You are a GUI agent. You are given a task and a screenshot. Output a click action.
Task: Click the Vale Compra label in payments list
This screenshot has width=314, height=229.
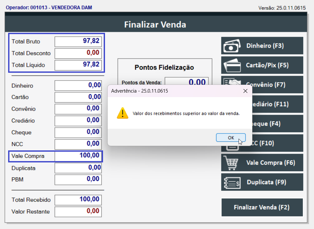[x=28, y=156]
